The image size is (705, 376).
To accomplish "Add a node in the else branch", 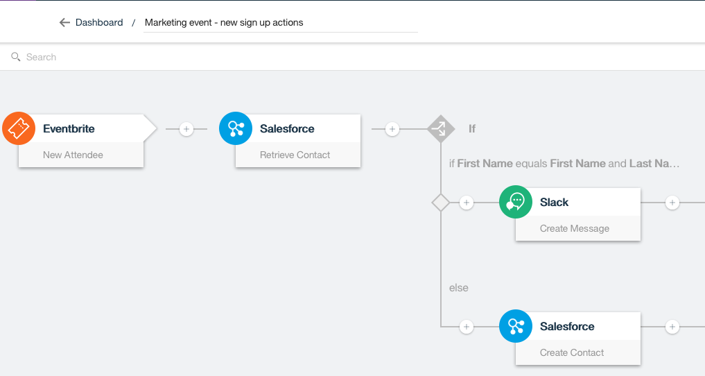I will [467, 326].
